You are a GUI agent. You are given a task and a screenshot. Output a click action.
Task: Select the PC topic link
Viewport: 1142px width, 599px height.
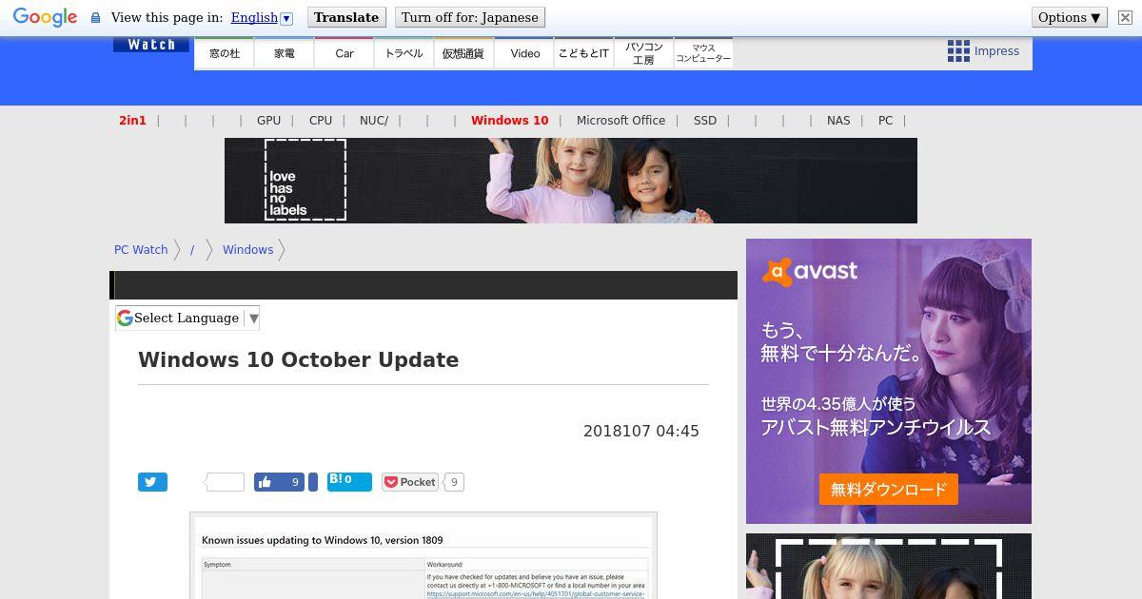point(886,121)
